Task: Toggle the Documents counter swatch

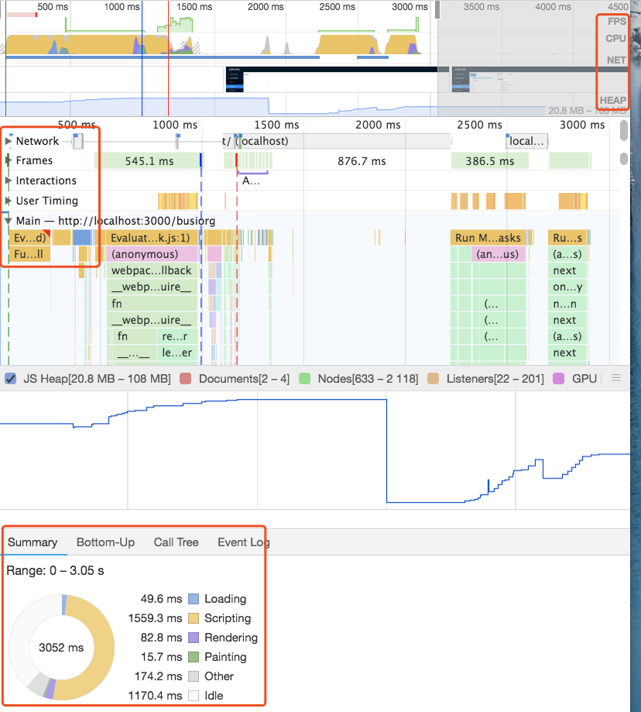Action: 185,379
